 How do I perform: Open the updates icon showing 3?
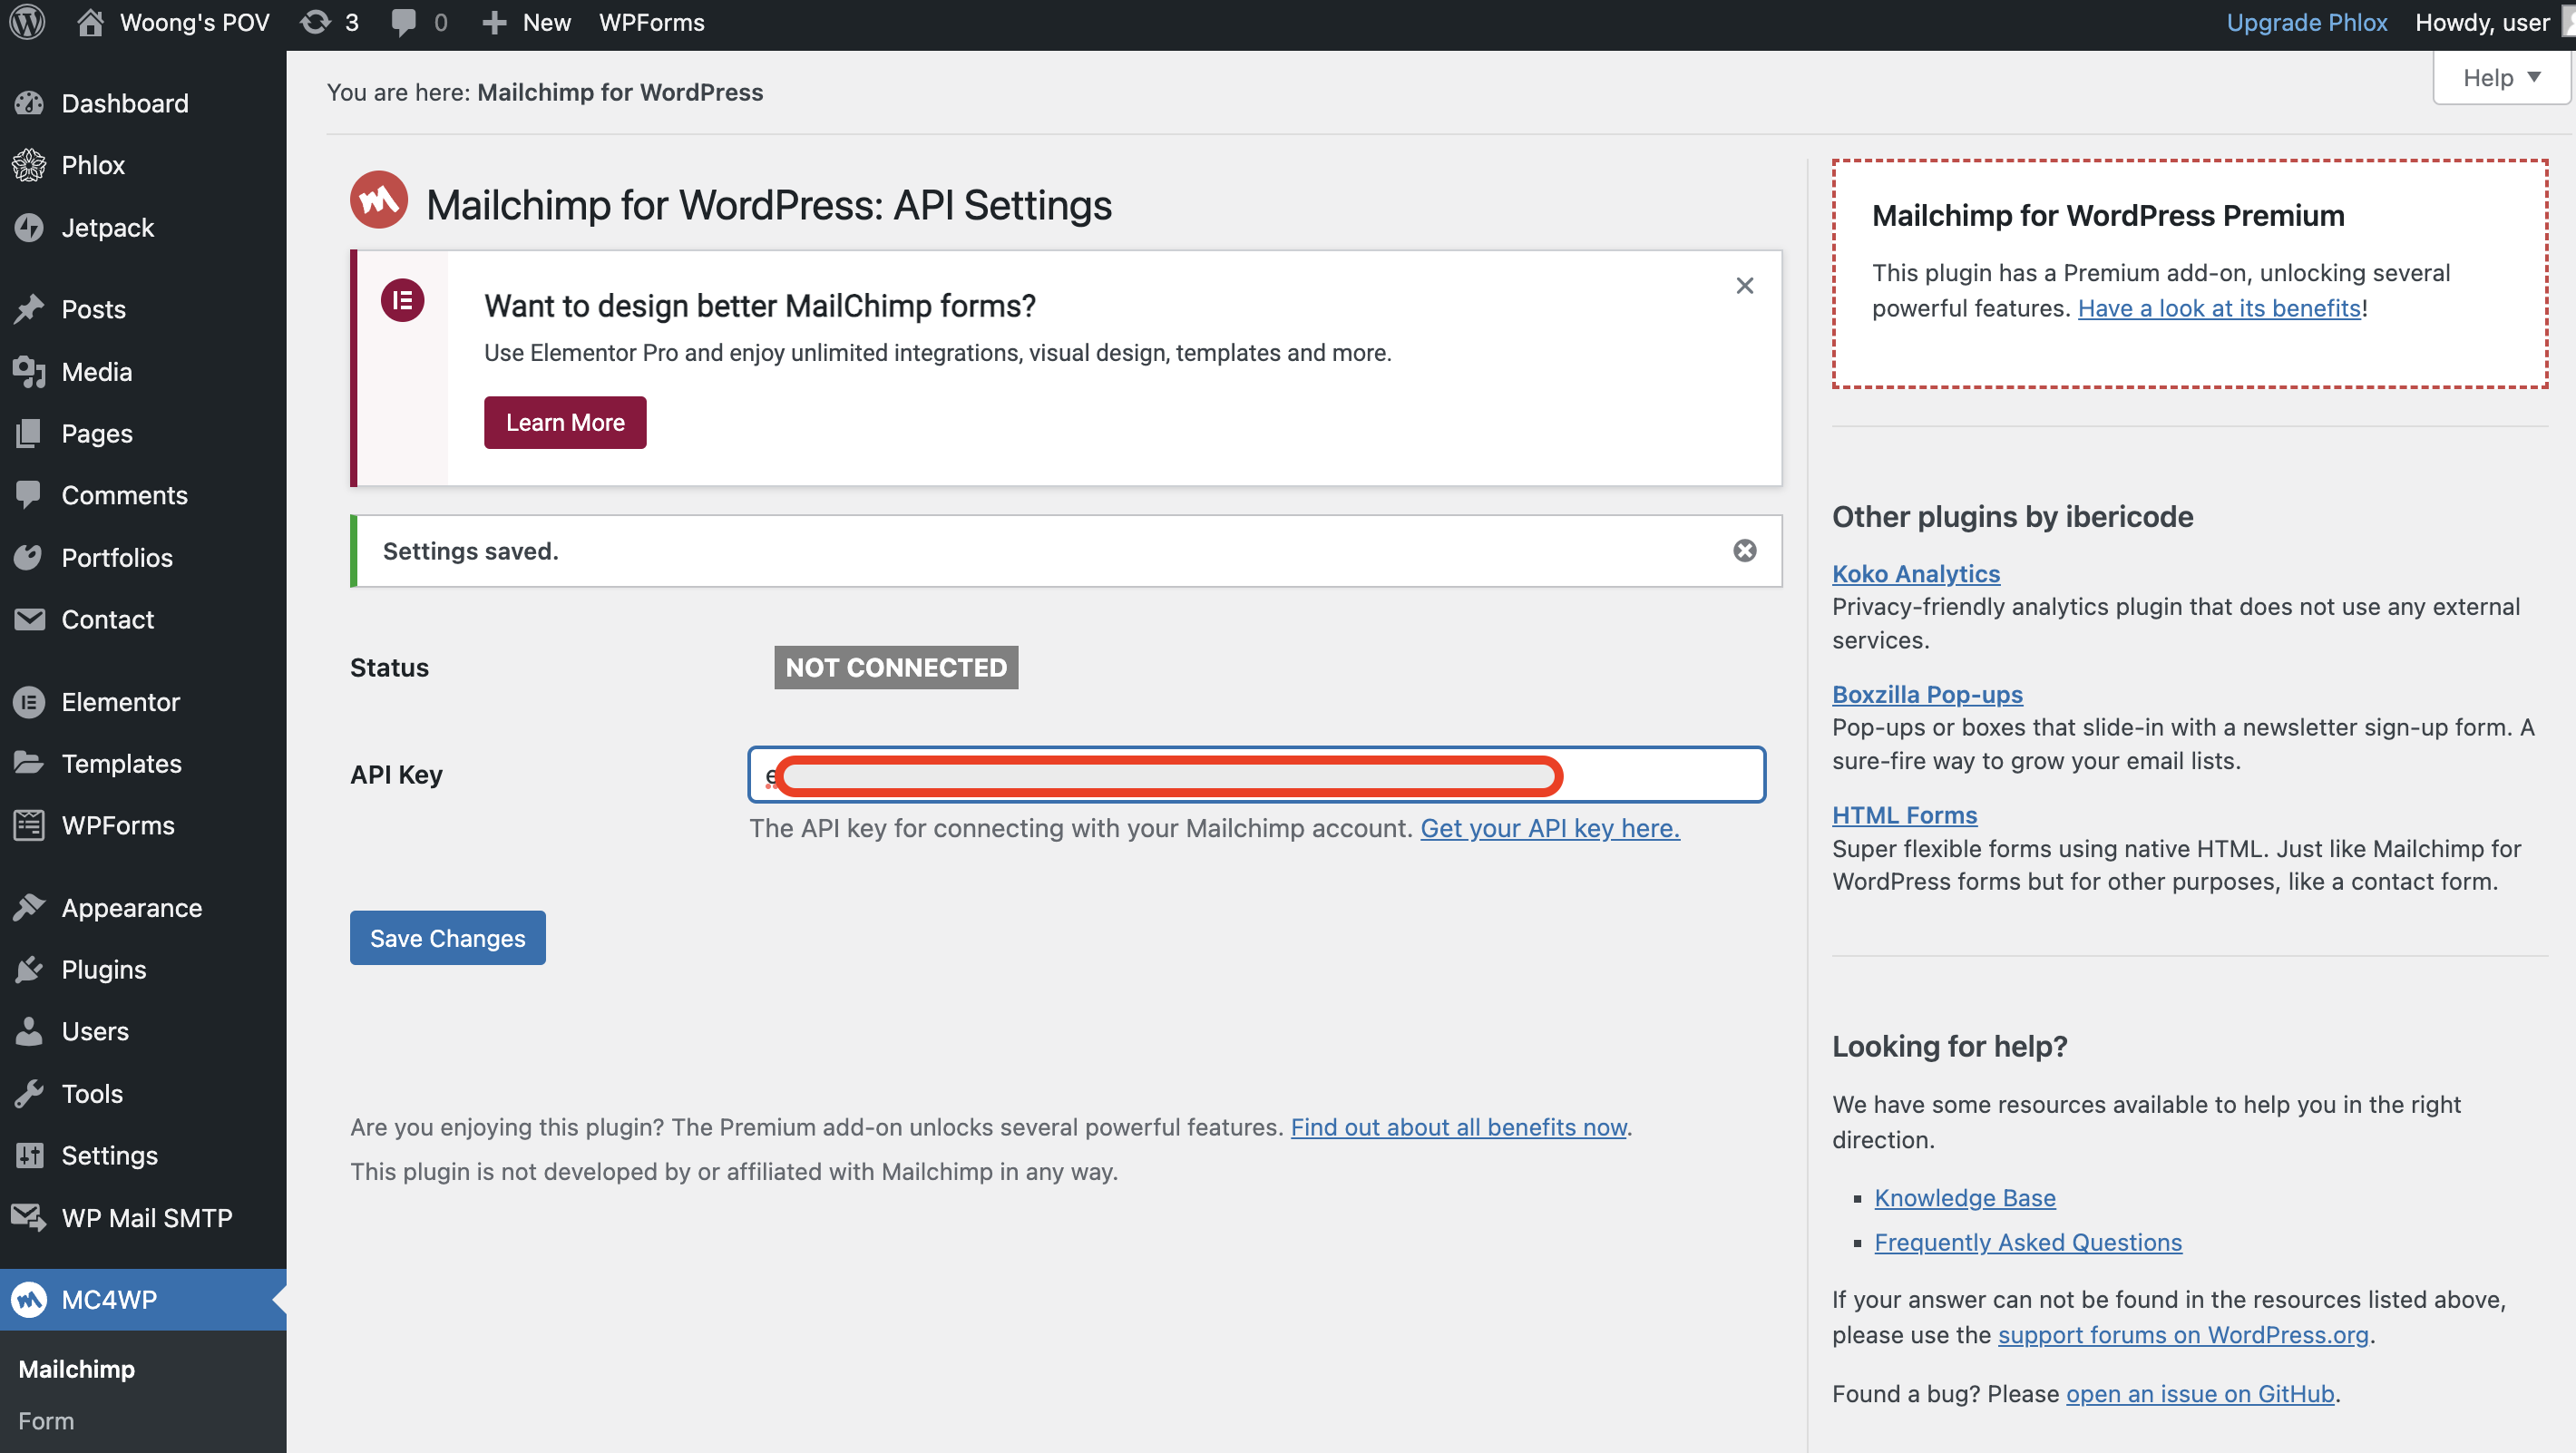(x=329, y=22)
